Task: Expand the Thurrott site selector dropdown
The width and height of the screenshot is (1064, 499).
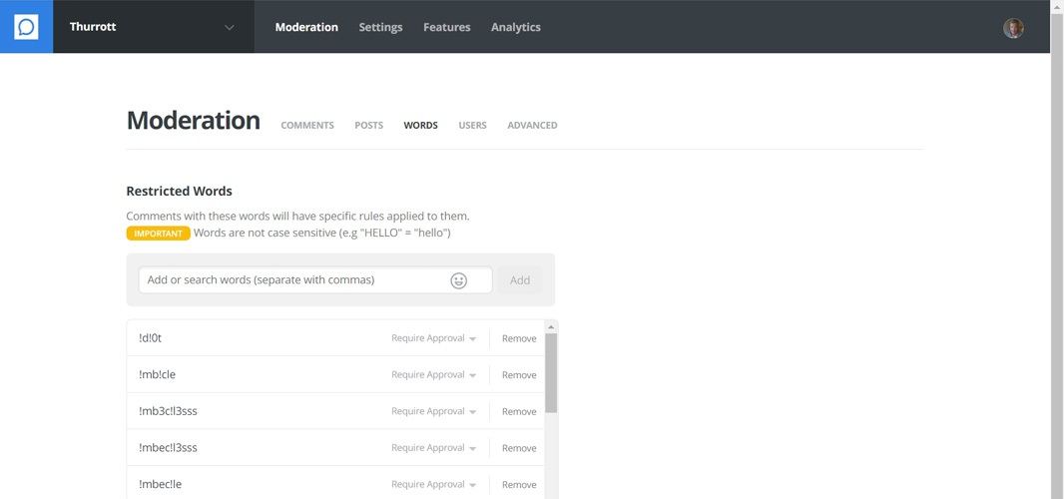Action: point(229,28)
